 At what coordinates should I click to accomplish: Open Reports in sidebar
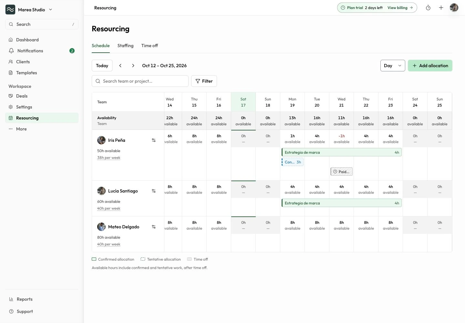(42, 299)
